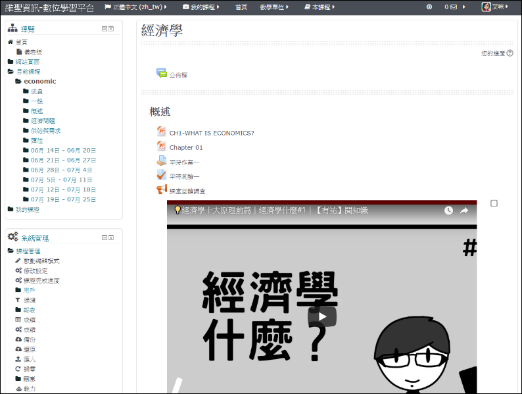Viewport: 522px width, 394px height.
Task: Click the table icon for 成績
Action: coord(18,320)
